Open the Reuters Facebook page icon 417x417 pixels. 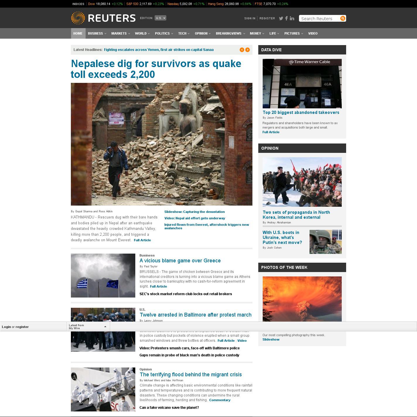coord(286,18)
